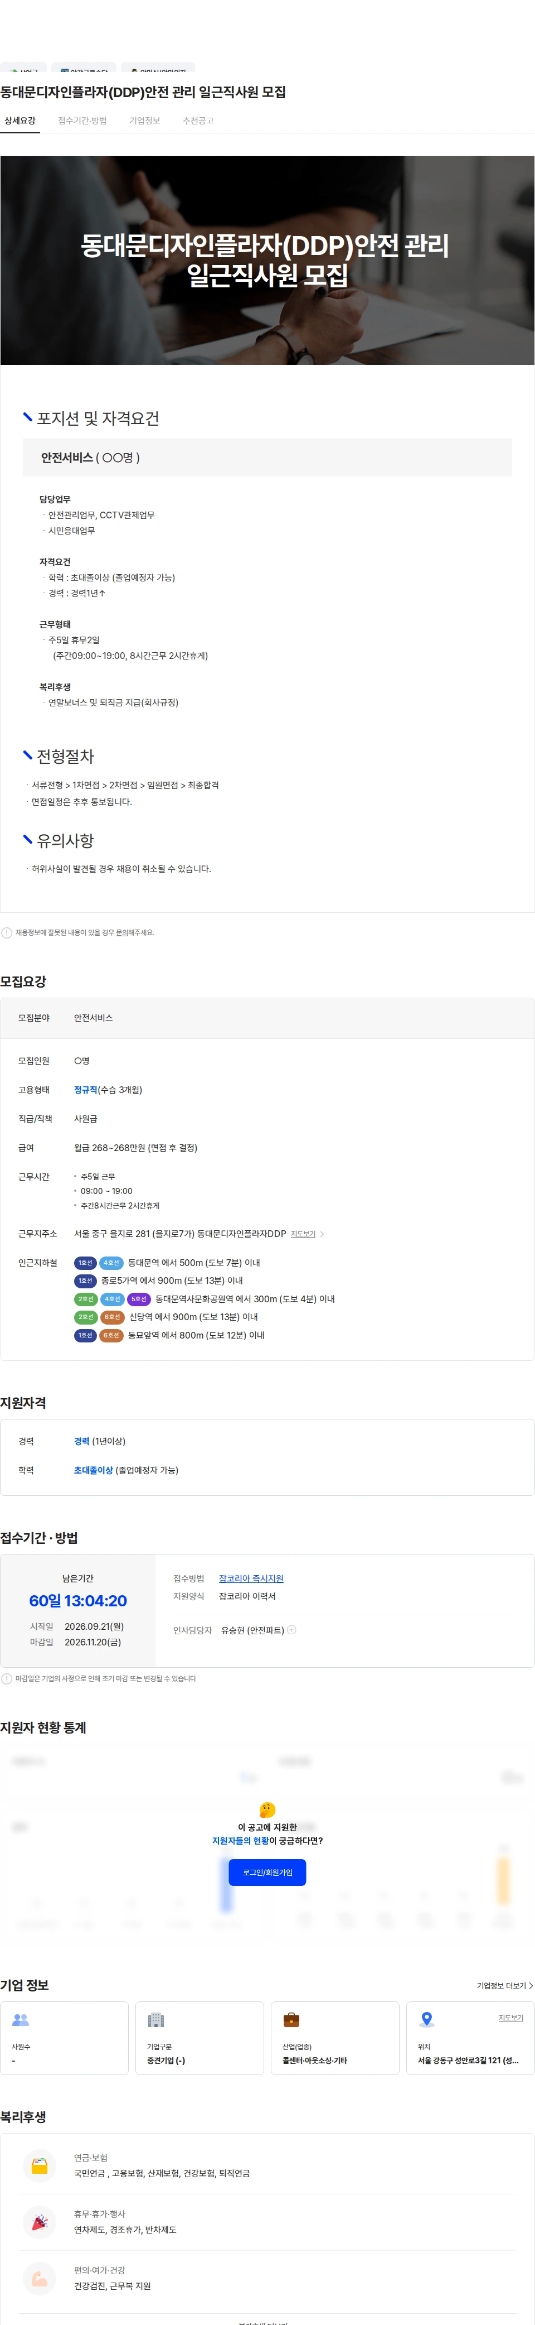Click the 초대졸이상 education text
This screenshot has height=2325, width=535.
pos(94,1470)
